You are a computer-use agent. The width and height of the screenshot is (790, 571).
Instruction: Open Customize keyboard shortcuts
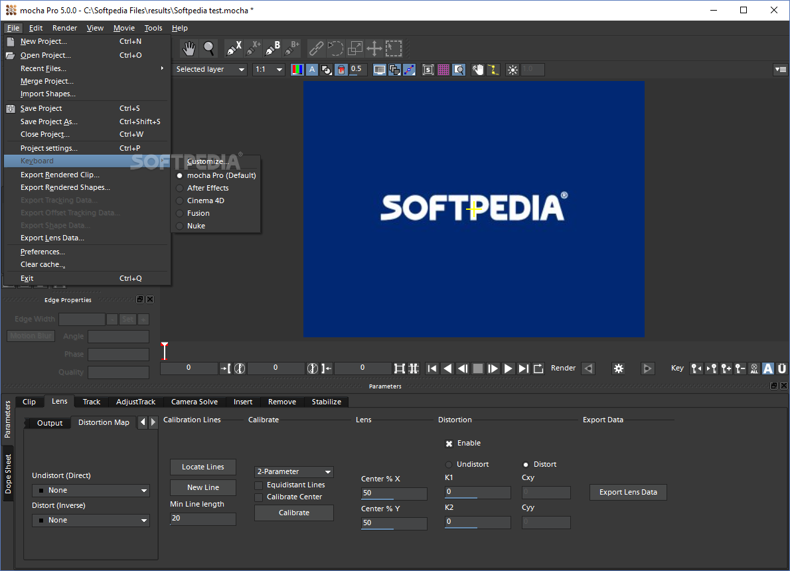pos(216,162)
